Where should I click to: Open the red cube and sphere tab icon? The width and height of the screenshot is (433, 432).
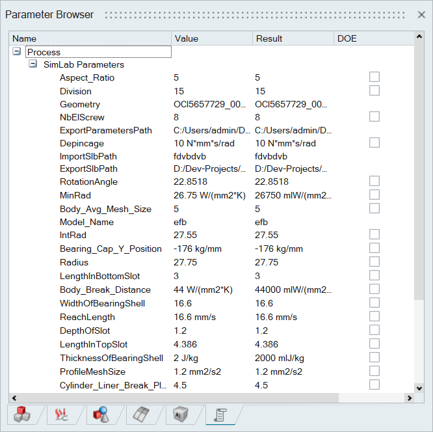(99, 415)
